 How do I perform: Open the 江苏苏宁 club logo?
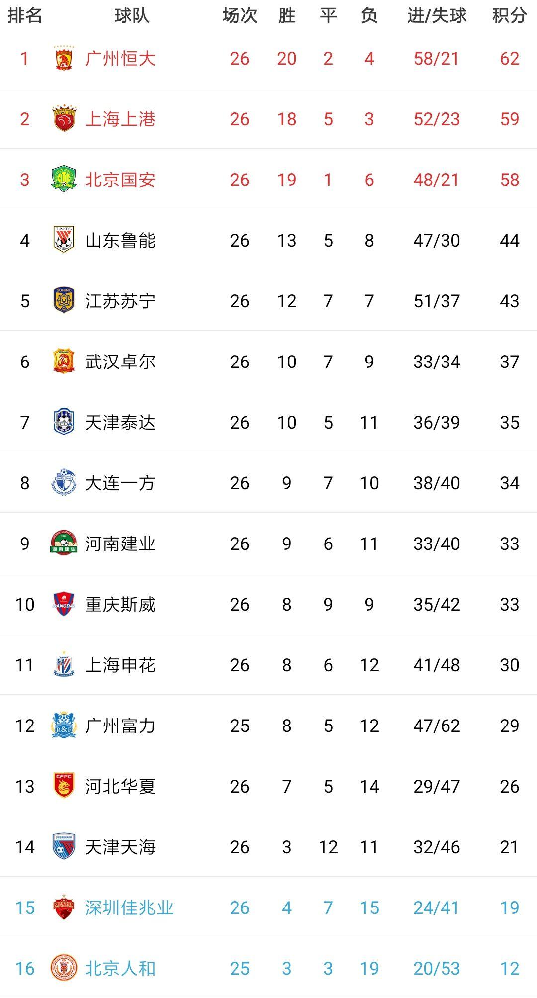pos(64,301)
